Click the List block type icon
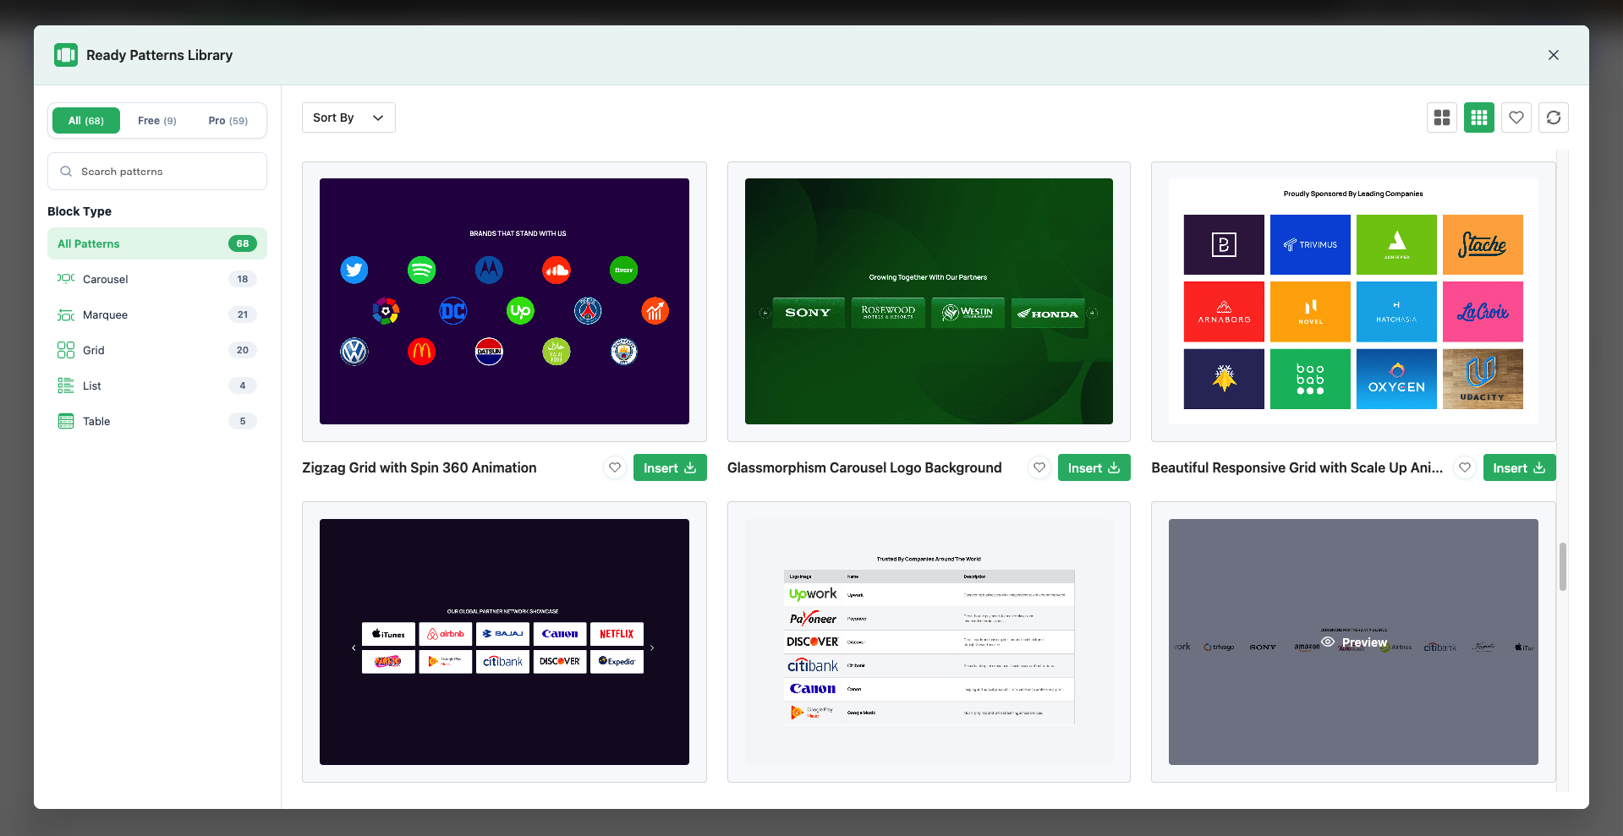Screen dimensions: 1623x836 coord(66,385)
